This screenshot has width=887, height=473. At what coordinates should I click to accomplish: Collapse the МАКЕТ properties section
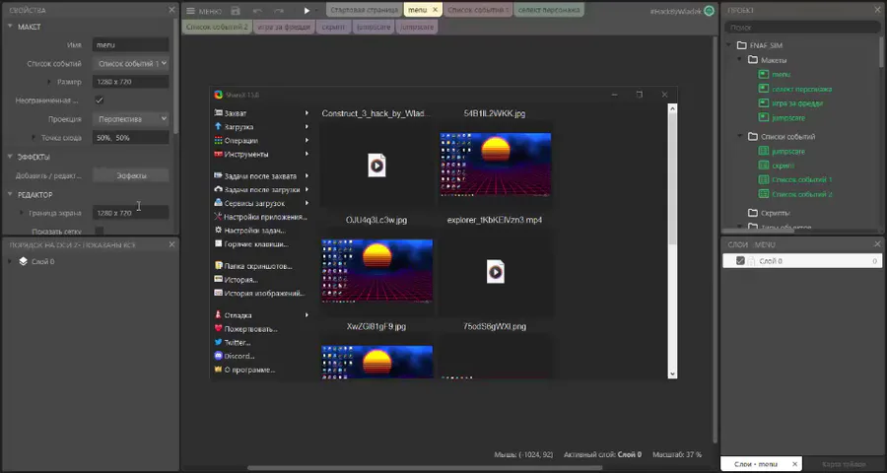(x=10, y=27)
